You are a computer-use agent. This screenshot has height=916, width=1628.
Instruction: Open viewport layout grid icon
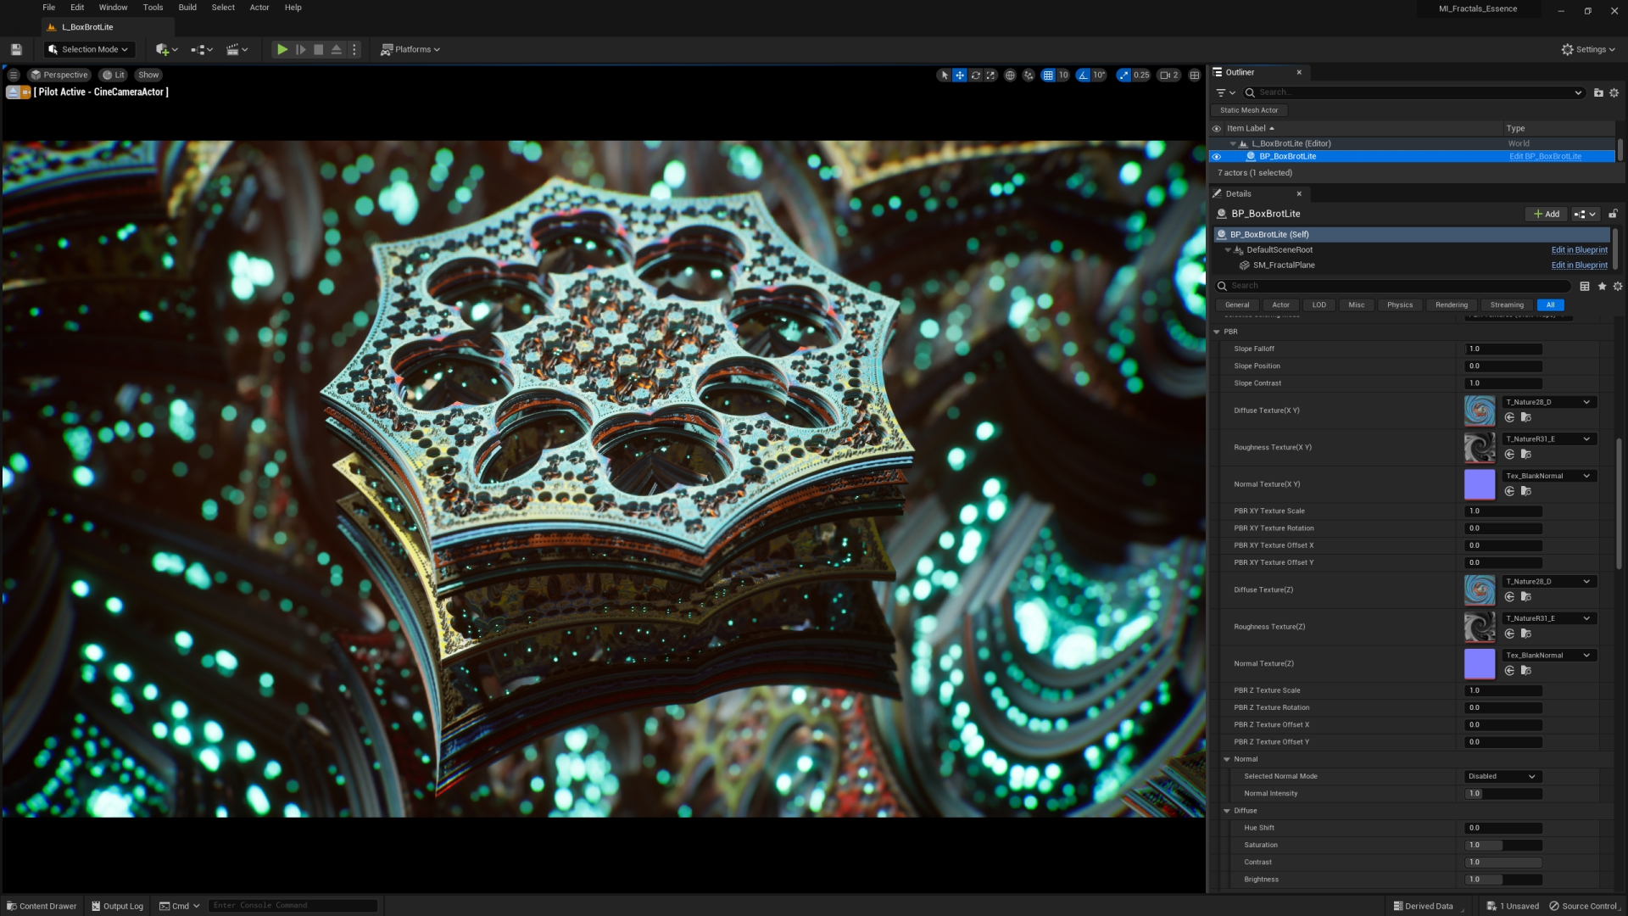click(x=1195, y=75)
